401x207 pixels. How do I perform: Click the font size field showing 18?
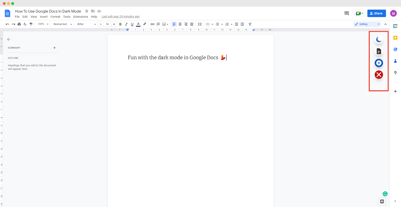[x=107, y=24]
